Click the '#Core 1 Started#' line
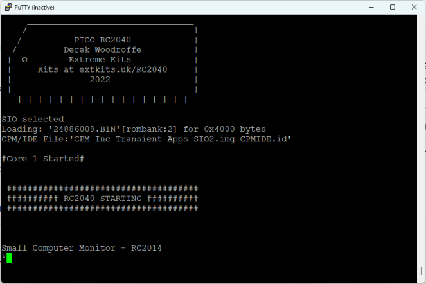Viewport: 426px width, 284px height. coord(43,159)
